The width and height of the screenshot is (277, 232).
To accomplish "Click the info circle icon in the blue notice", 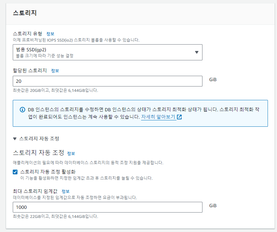I will point(22,110).
